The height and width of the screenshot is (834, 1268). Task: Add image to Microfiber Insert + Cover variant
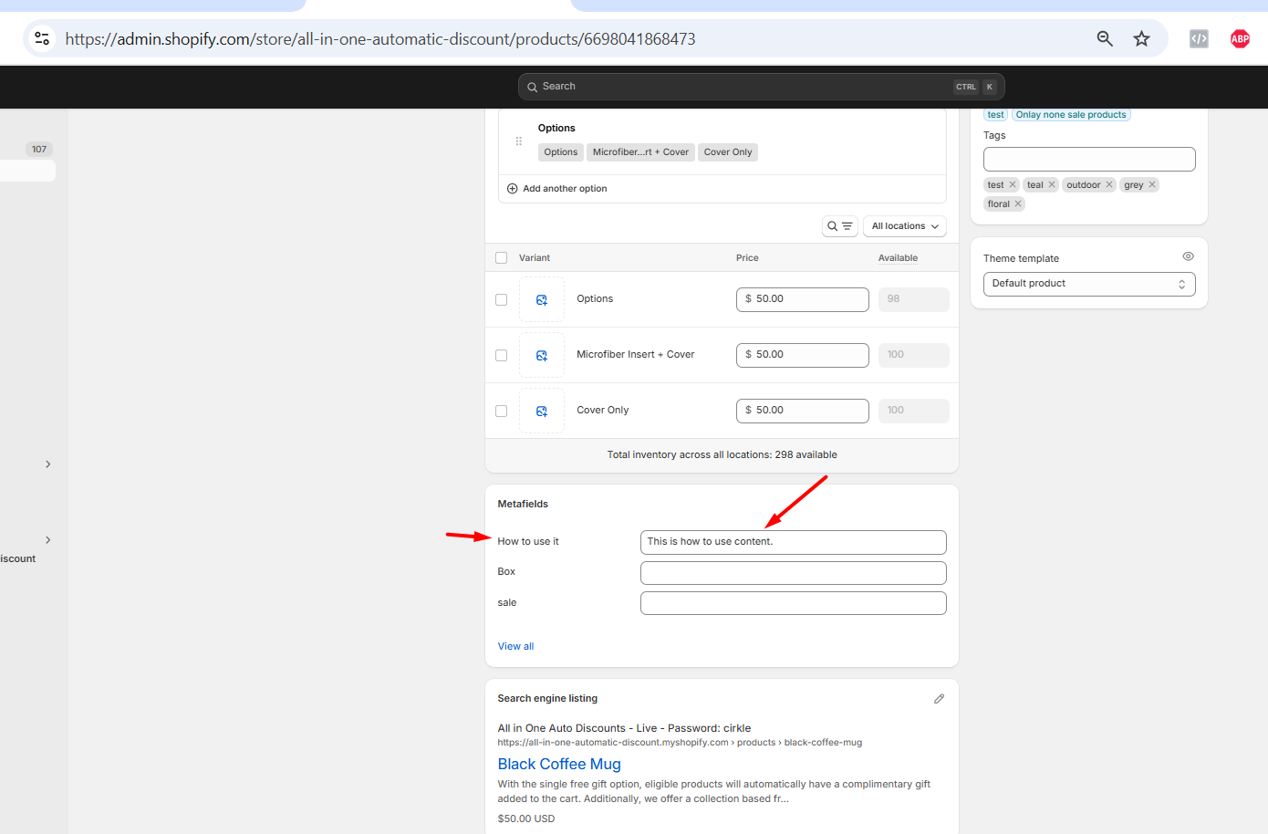[x=542, y=355]
